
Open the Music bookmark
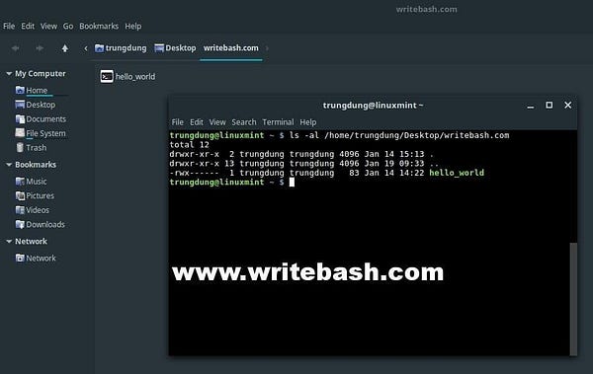click(37, 182)
